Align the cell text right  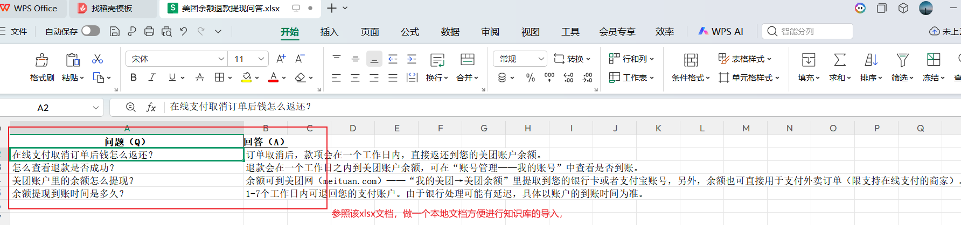[374, 78]
